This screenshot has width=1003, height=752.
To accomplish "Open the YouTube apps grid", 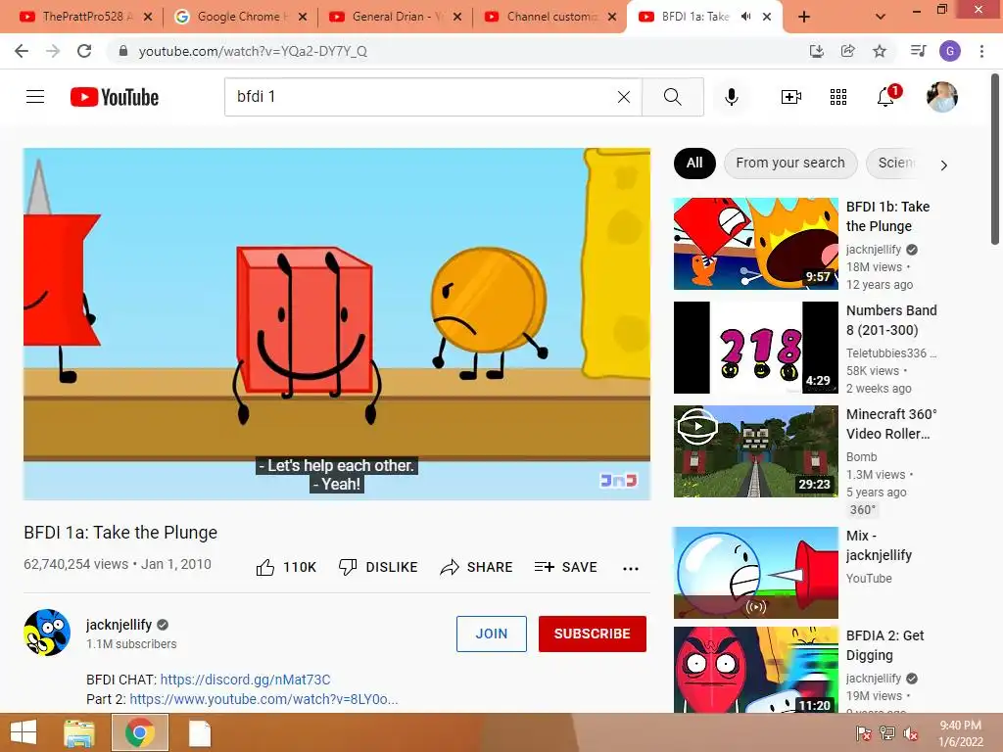I will coord(838,97).
